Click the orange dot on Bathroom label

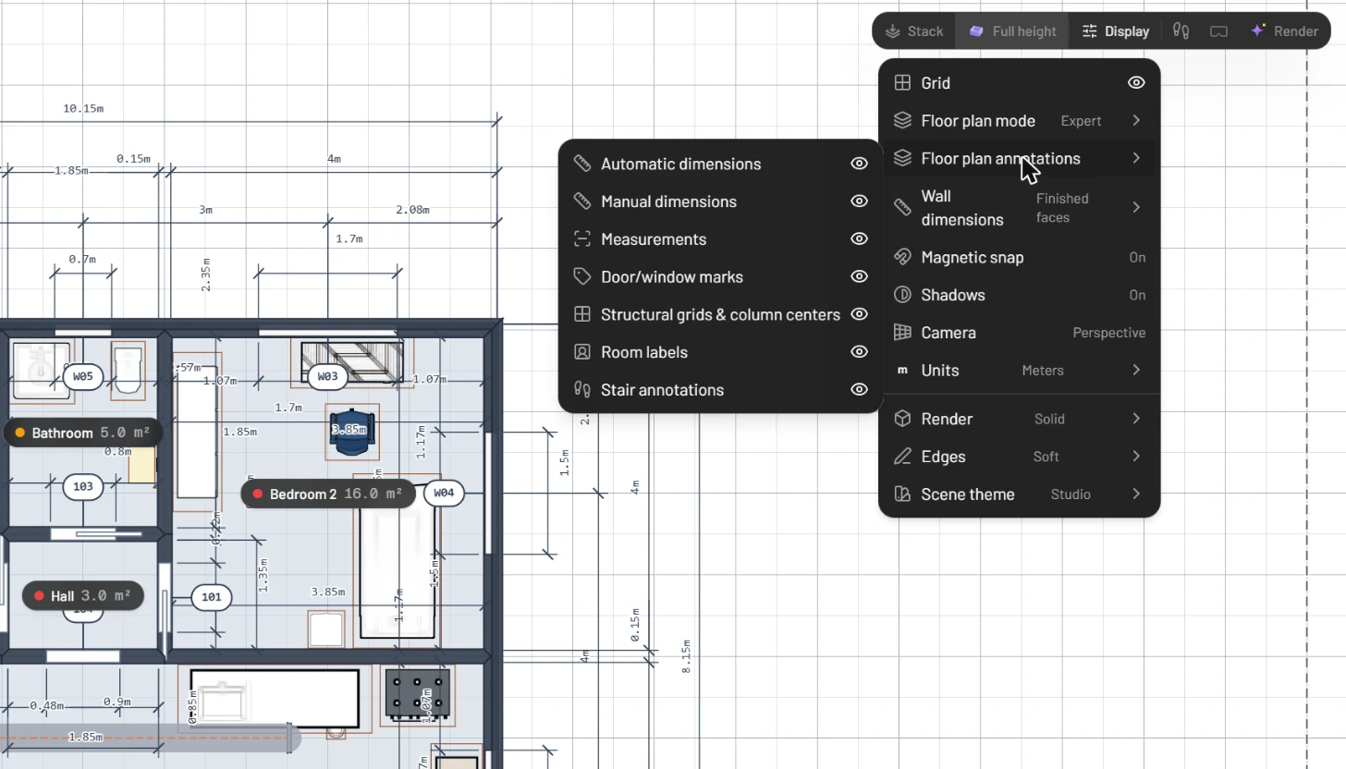tap(20, 433)
